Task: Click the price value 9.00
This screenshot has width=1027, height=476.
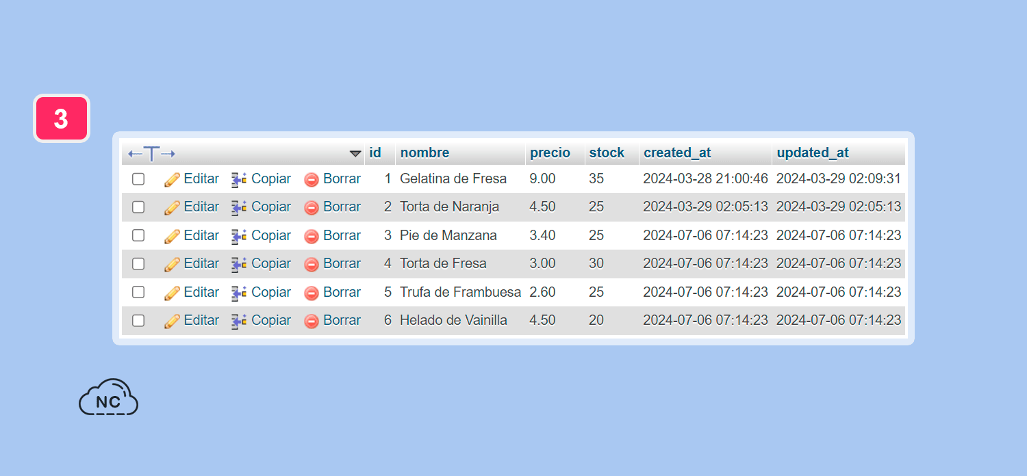Action: (542, 178)
